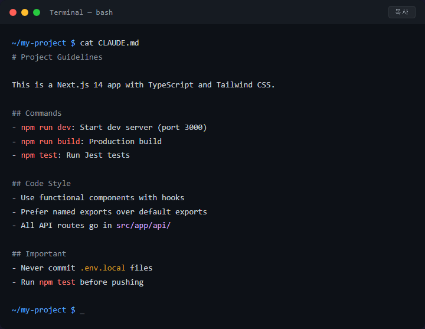Click 'npm test' in 'before pushing' line
425x329 pixels.
[x=57, y=282]
